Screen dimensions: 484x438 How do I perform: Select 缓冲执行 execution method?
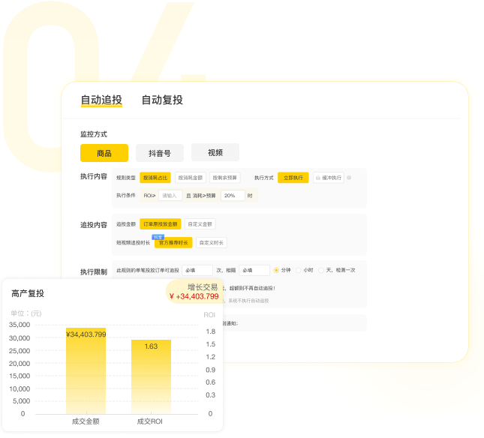[329, 178]
